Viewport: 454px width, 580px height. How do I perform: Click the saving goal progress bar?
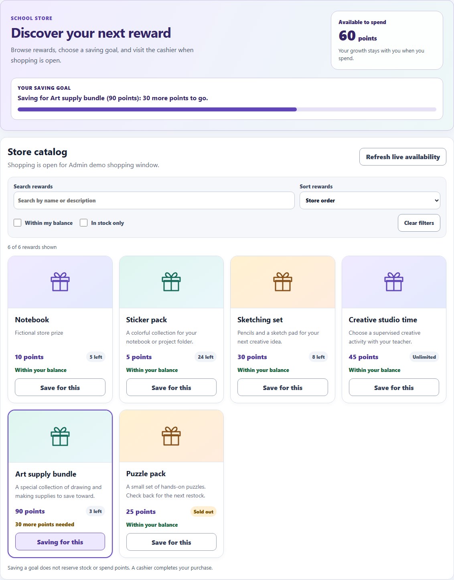coord(227,109)
